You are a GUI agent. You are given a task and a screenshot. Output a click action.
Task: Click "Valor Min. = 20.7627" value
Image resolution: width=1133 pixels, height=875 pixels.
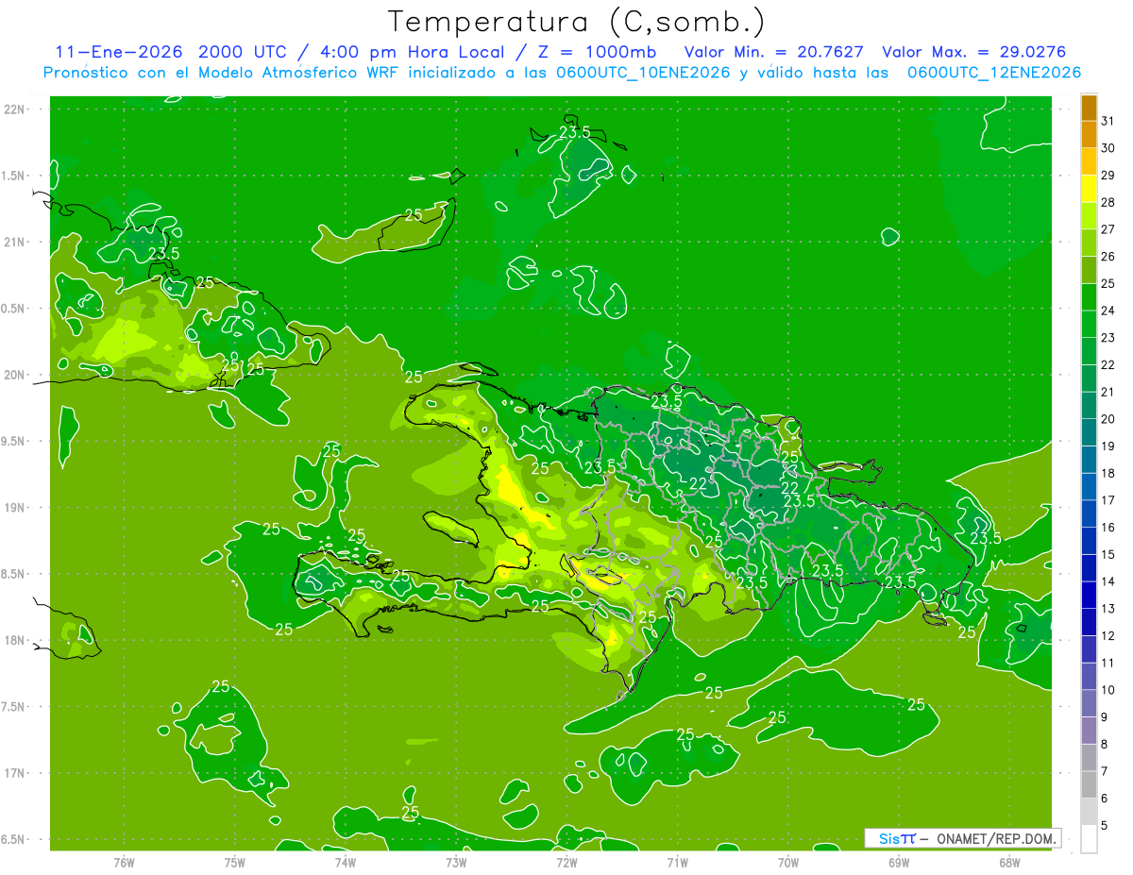coord(773,53)
